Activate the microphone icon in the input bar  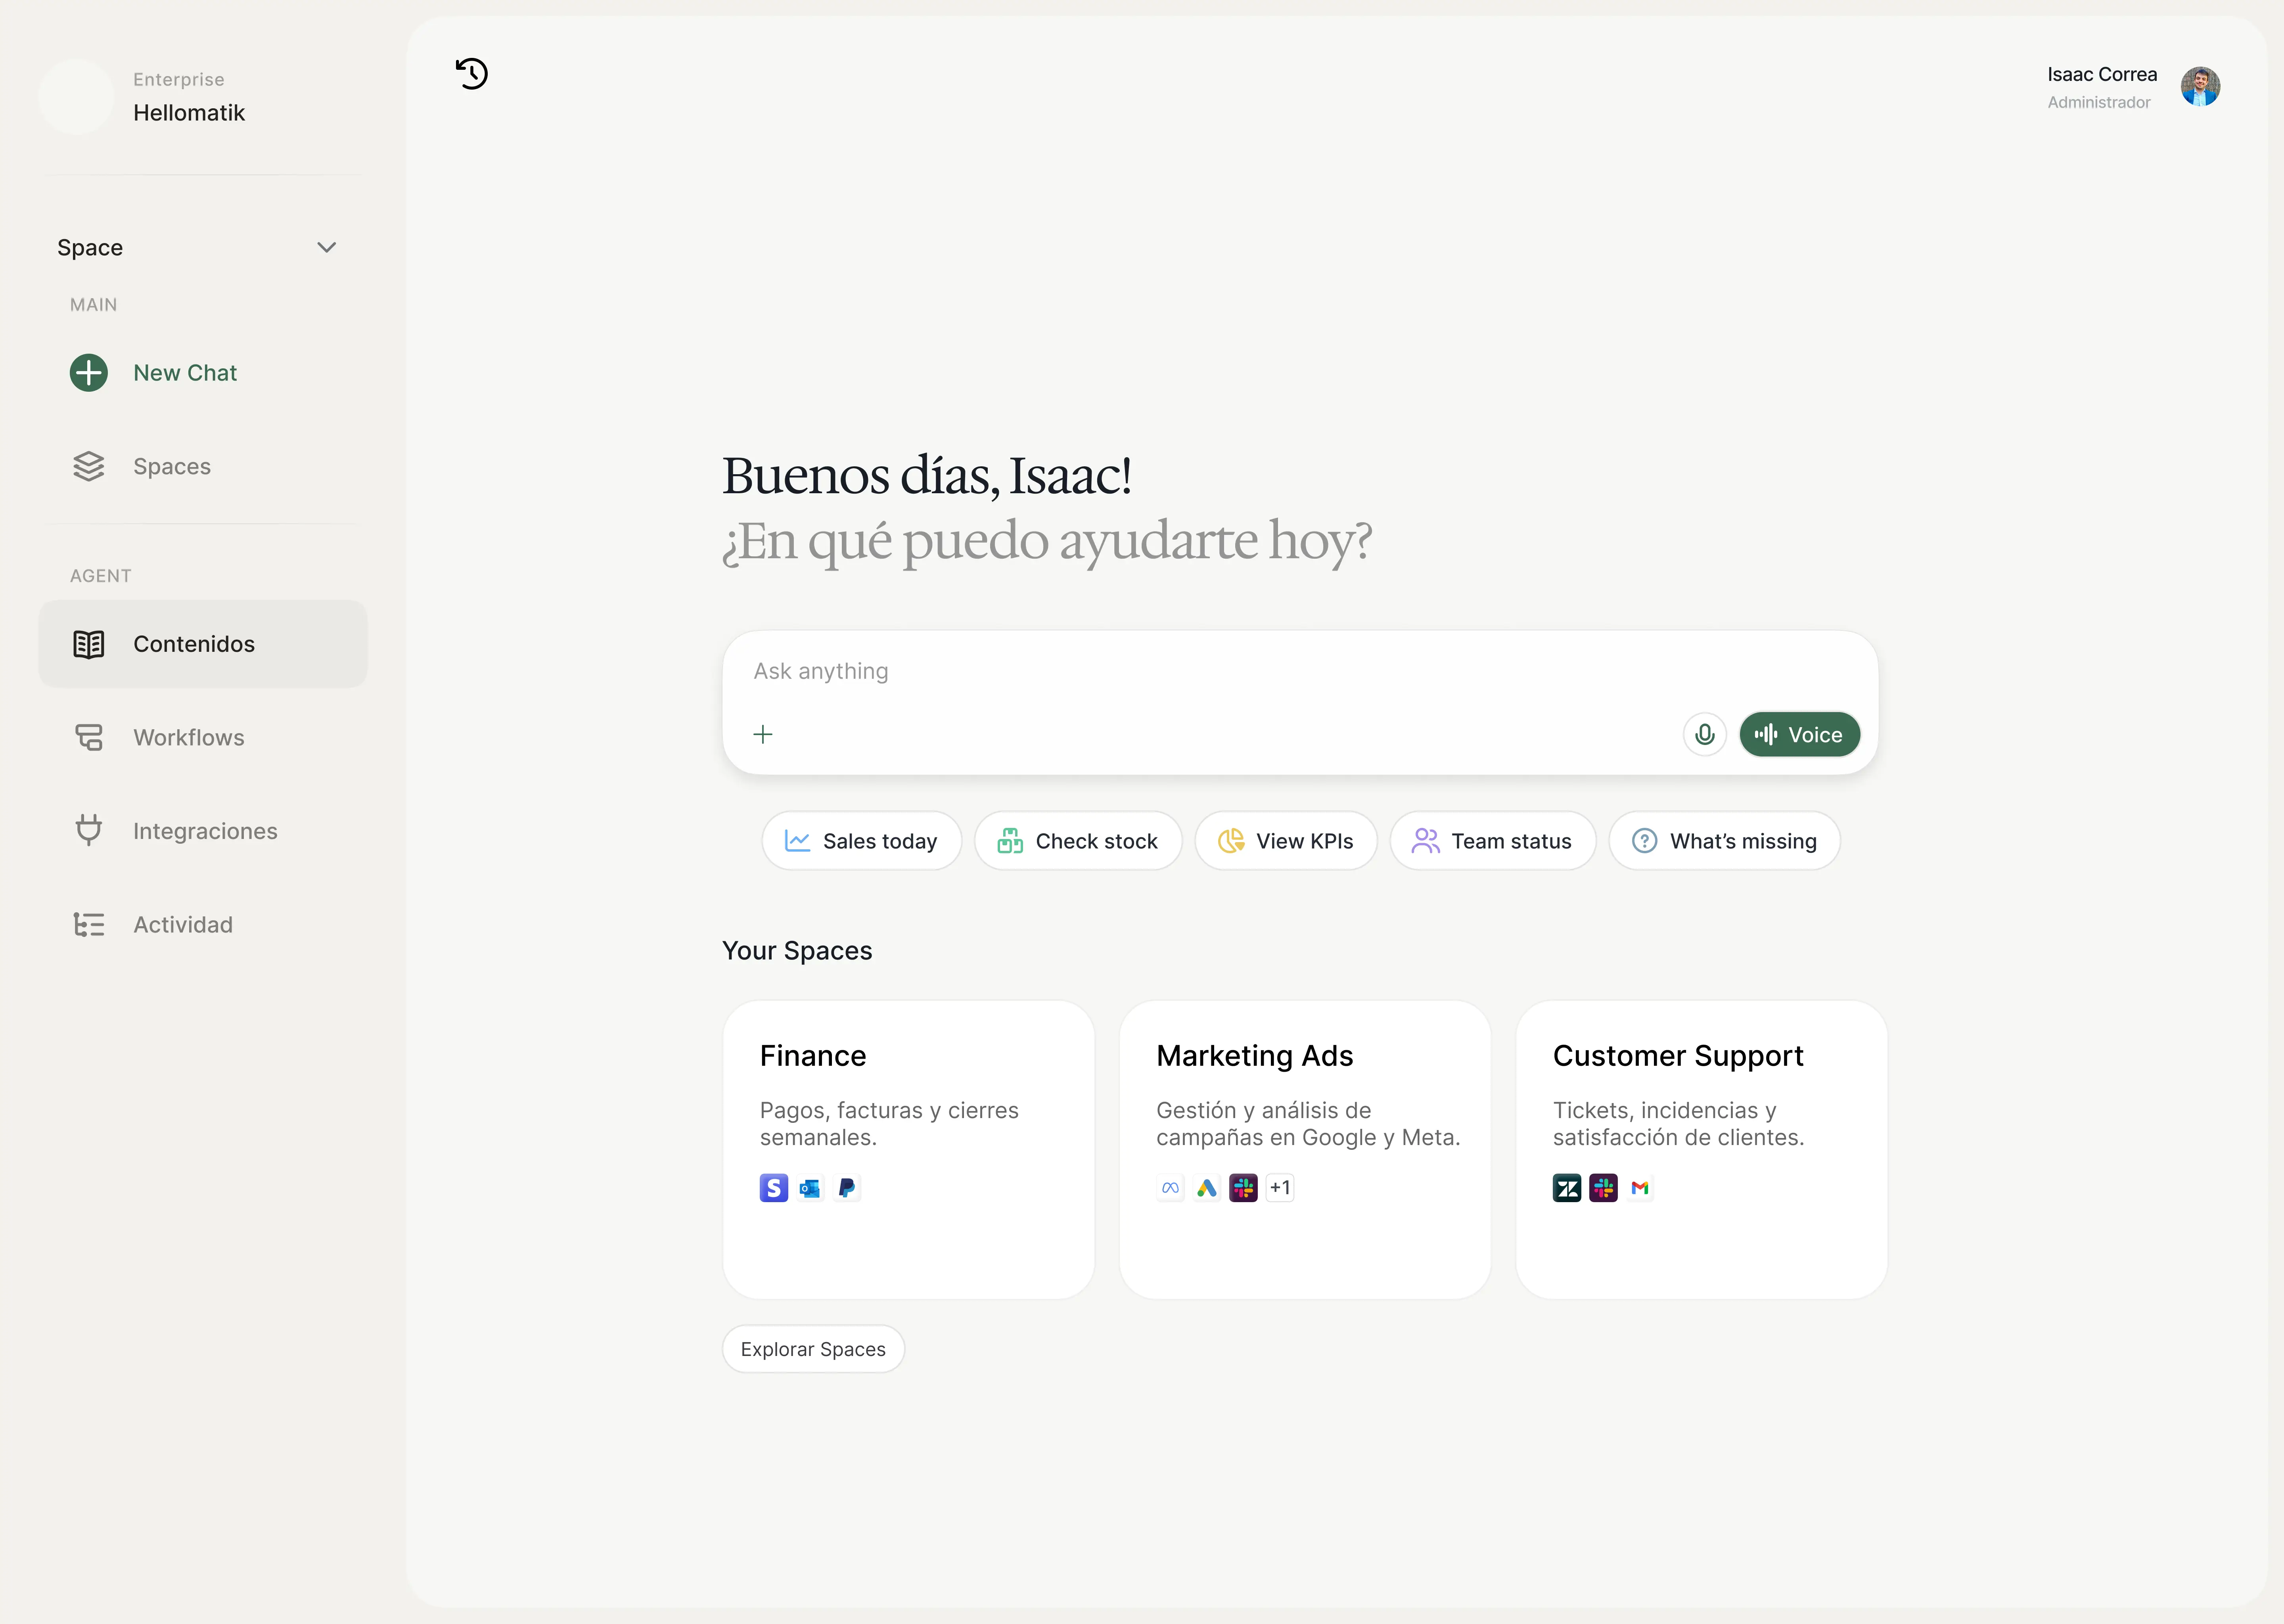tap(1704, 734)
